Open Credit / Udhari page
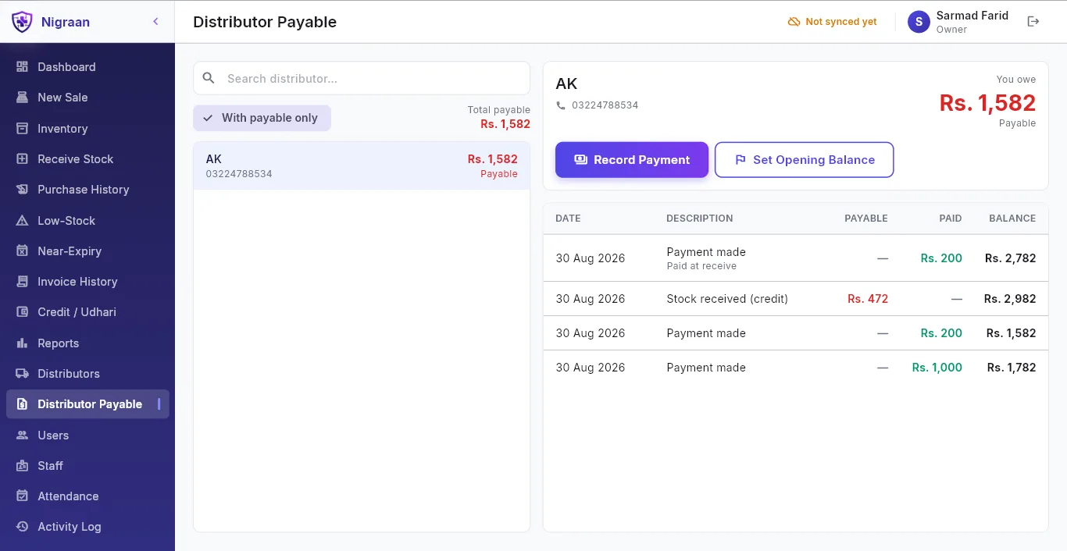Screen dimensions: 1067x551 87,312
